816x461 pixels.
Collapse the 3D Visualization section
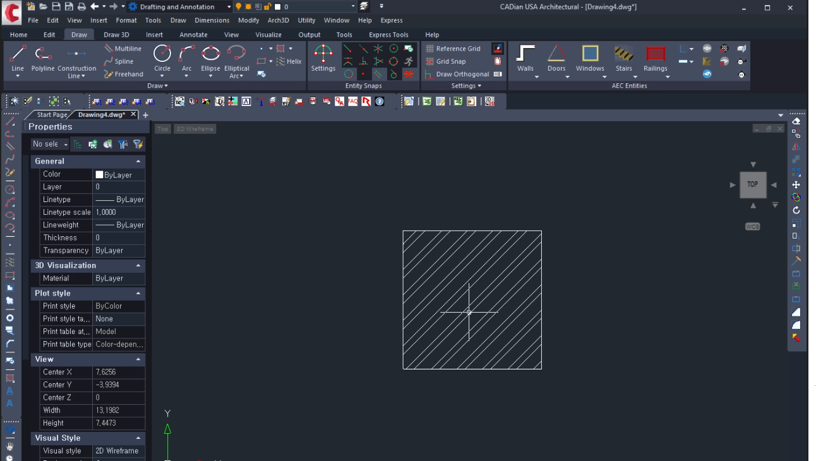(x=138, y=266)
